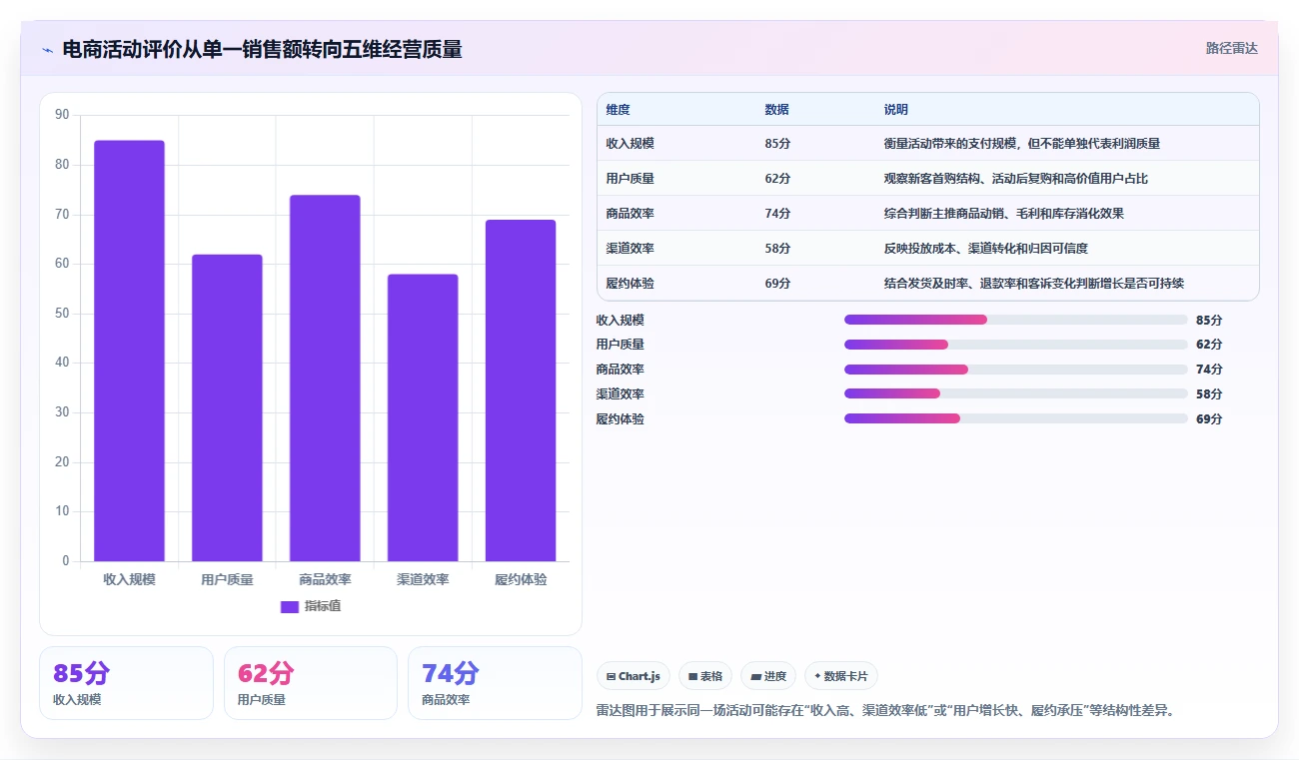Click the 履约体验 label in the progress list

(621, 418)
